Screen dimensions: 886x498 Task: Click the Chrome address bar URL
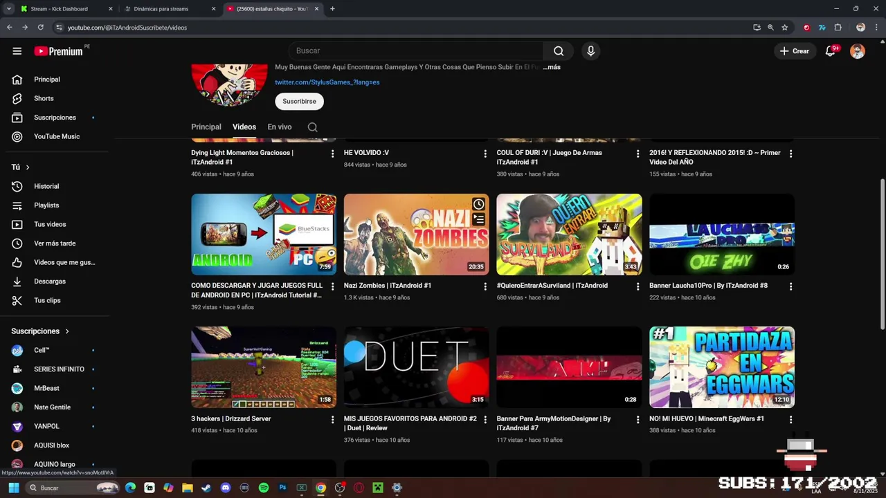point(127,28)
